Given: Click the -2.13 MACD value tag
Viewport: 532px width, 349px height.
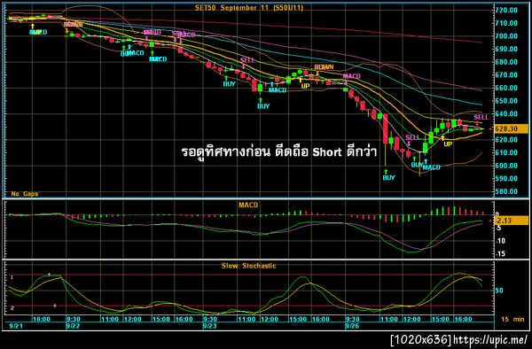Looking at the screenshot, I should pyautogui.click(x=511, y=221).
